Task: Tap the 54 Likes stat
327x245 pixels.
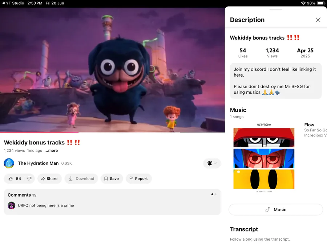Action: click(x=243, y=53)
